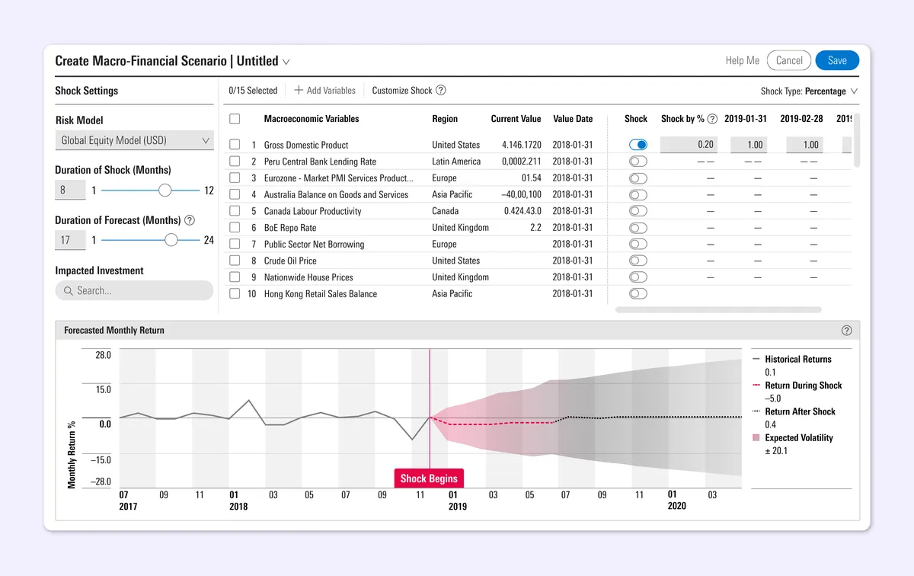The height and width of the screenshot is (576, 914).
Task: Check the Gross Domestic Product row checkbox
Action: point(235,145)
